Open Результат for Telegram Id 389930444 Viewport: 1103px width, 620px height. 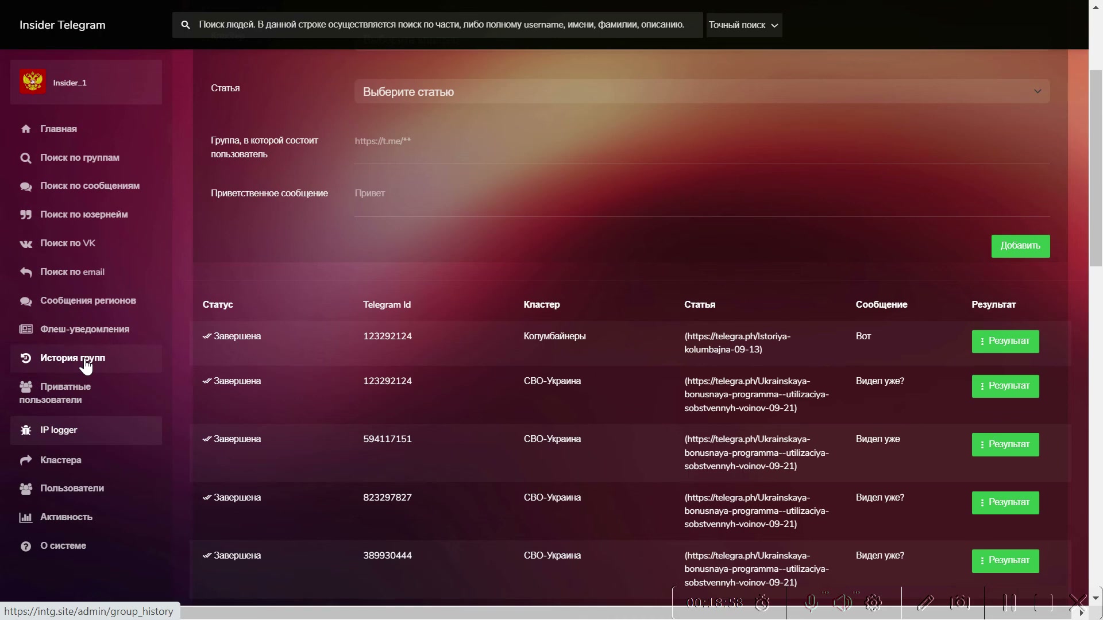tap(1005, 561)
